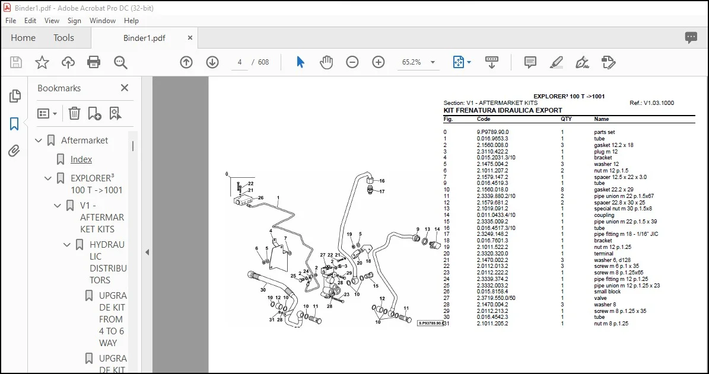Image resolution: width=709 pixels, height=374 pixels.
Task: Click the 'small block' part name
Action: pos(608,292)
